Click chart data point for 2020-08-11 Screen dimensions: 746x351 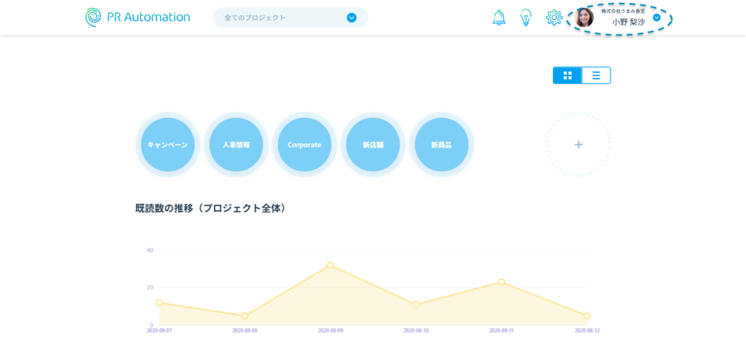tap(501, 282)
